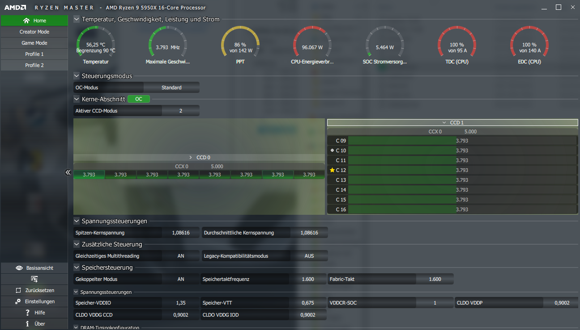The height and width of the screenshot is (330, 580).
Task: Select the Aktiver CCD-Modus value 2
Action: point(181,111)
